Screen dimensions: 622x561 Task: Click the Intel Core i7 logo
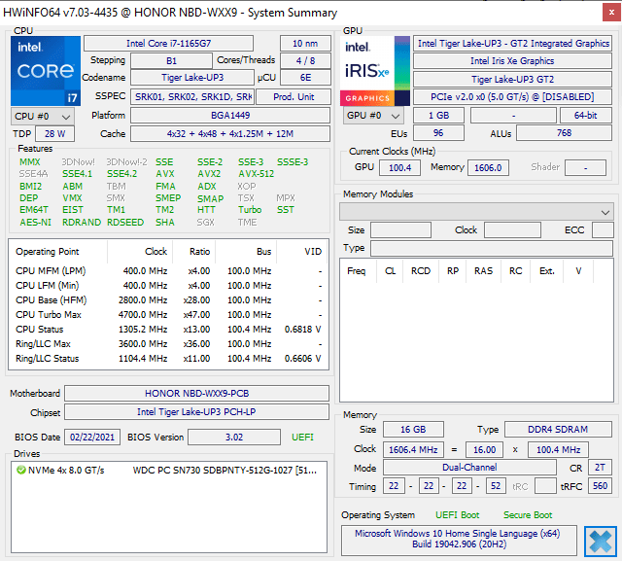(46, 71)
